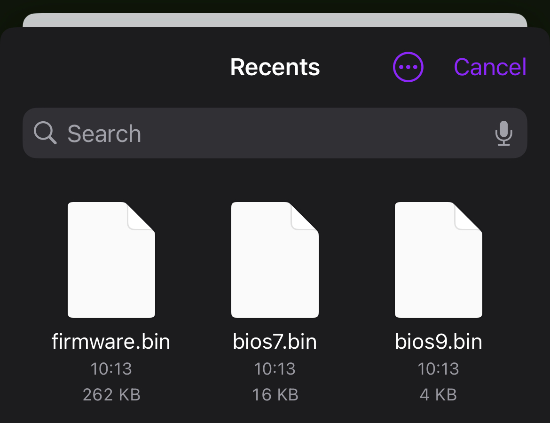Click the magnifying glass search icon
550x423 pixels.
tap(45, 133)
